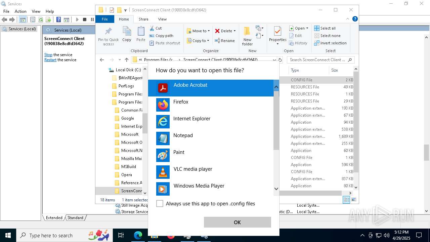The width and height of the screenshot is (430, 242).
Task: Open the notification center icon
Action: point(419,235)
